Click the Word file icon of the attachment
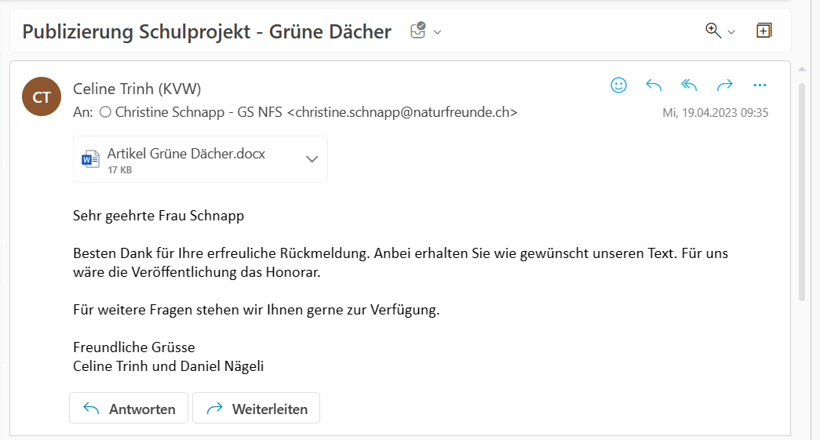Viewport: 820px width, 440px height. (90, 159)
